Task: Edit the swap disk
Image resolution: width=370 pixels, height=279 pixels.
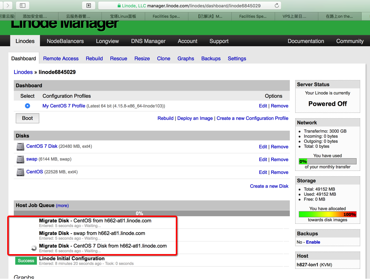Action: (263, 159)
